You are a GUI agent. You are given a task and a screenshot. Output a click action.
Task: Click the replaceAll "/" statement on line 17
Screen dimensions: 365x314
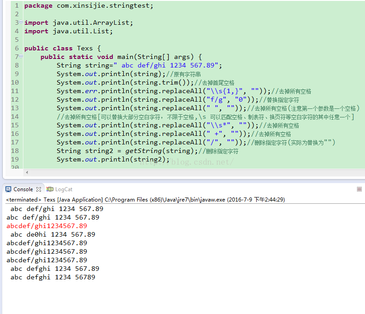pos(151,142)
